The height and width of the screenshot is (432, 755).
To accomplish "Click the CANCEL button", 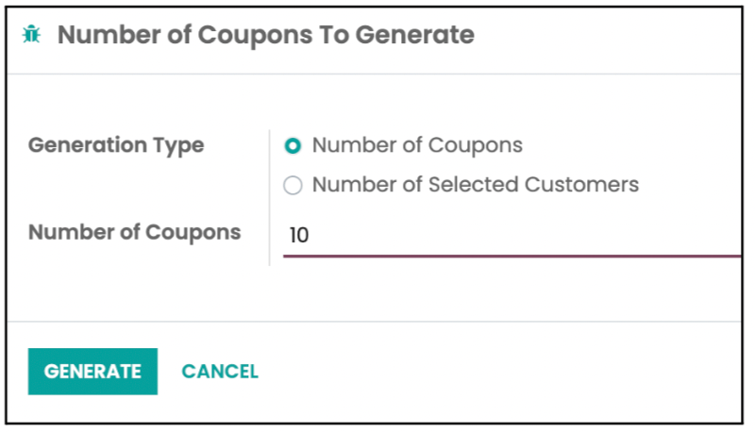I will [x=220, y=372].
